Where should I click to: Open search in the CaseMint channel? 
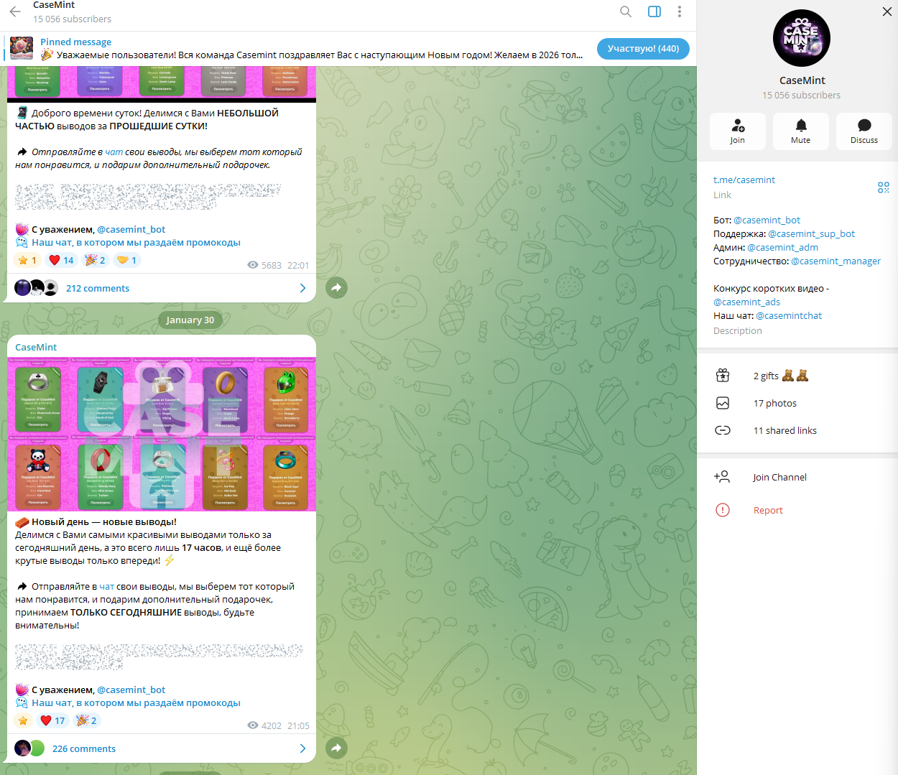pos(626,11)
